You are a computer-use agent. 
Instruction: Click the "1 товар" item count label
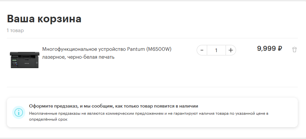[15, 30]
